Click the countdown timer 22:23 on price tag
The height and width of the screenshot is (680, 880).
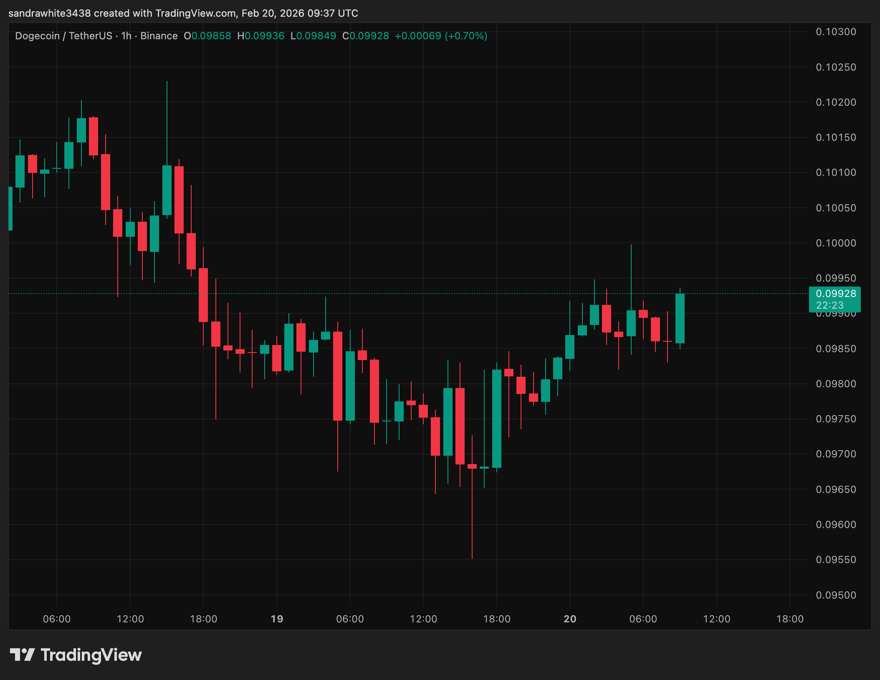(x=829, y=305)
